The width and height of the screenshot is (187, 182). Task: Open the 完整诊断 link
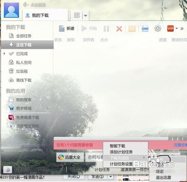pos(180,145)
